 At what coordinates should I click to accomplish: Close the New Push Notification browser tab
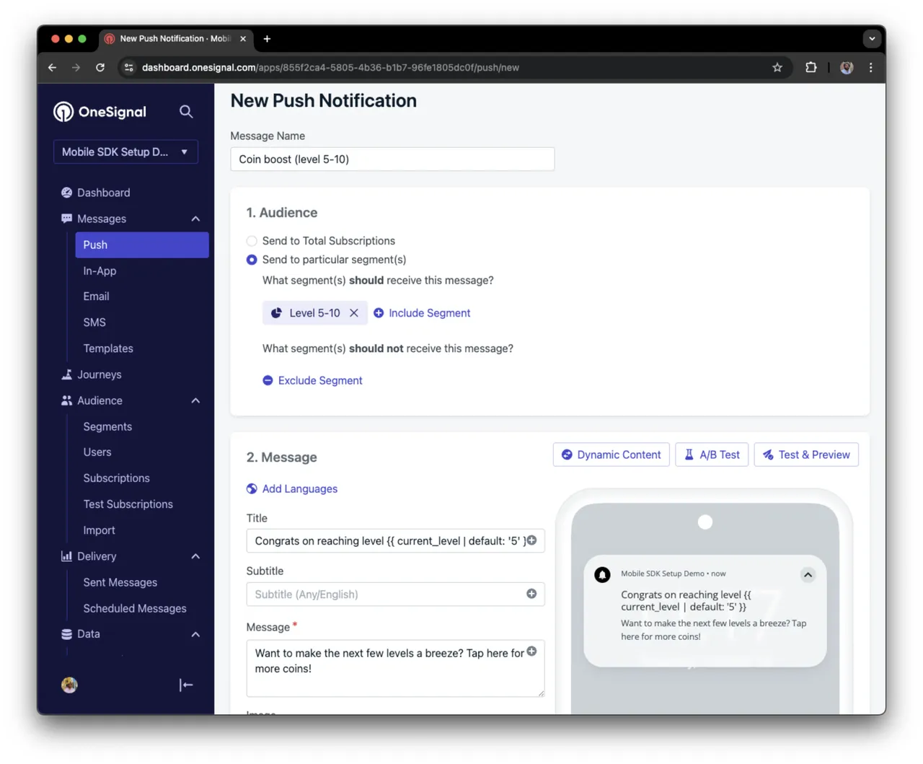coord(243,39)
